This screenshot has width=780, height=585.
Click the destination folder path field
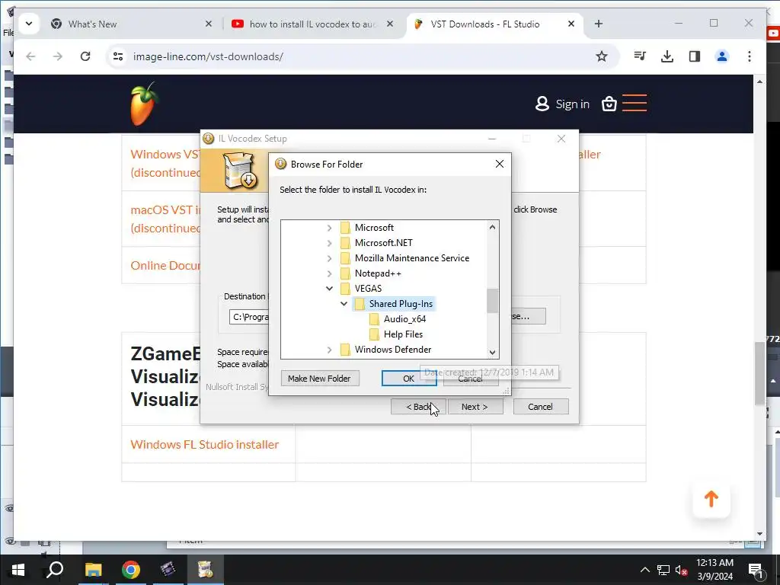249,317
